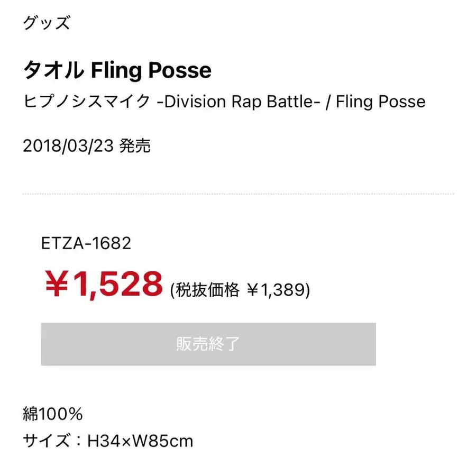This screenshot has height=476, width=476.
Task: Click the 綿100% material text
Action: 53,414
